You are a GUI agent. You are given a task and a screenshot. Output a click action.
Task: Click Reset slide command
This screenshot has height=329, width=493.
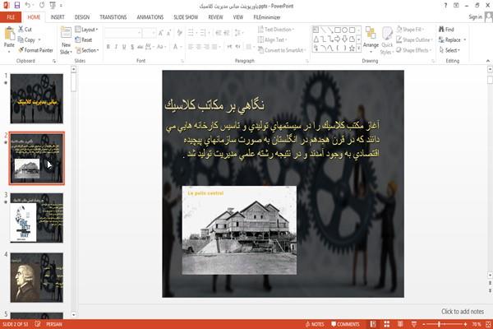click(84, 39)
